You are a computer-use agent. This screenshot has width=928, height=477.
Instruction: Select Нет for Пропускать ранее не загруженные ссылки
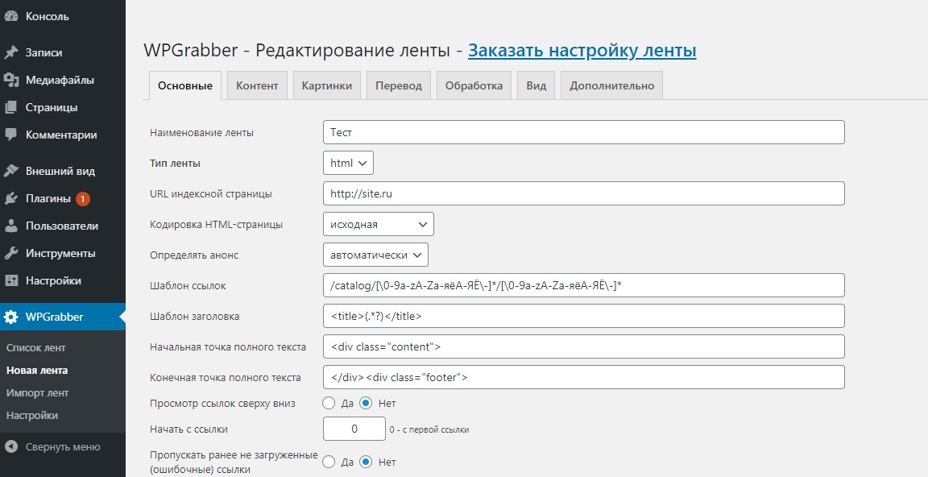pyautogui.click(x=366, y=462)
